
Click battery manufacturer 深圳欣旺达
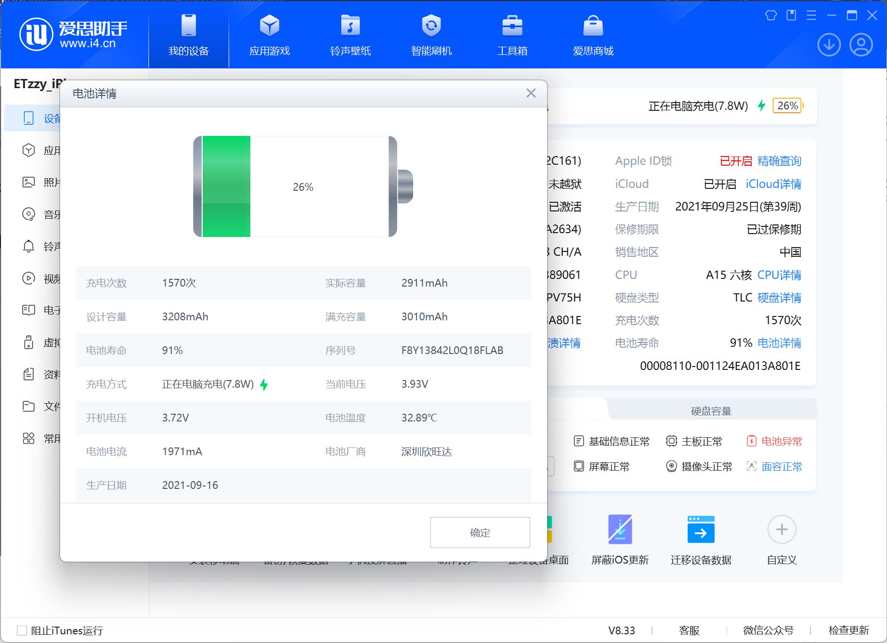click(427, 451)
